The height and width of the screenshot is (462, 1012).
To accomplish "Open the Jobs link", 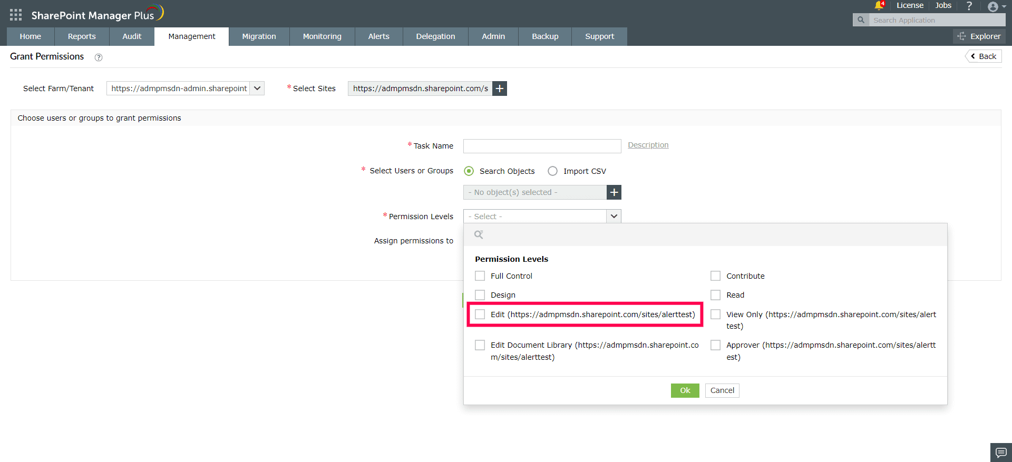I will click(x=943, y=5).
